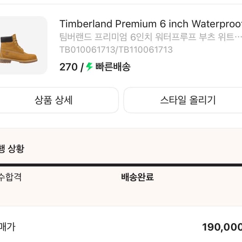Tap the Korean product name 팀버랜드 프리미엄
242x242 pixels.
94,37
